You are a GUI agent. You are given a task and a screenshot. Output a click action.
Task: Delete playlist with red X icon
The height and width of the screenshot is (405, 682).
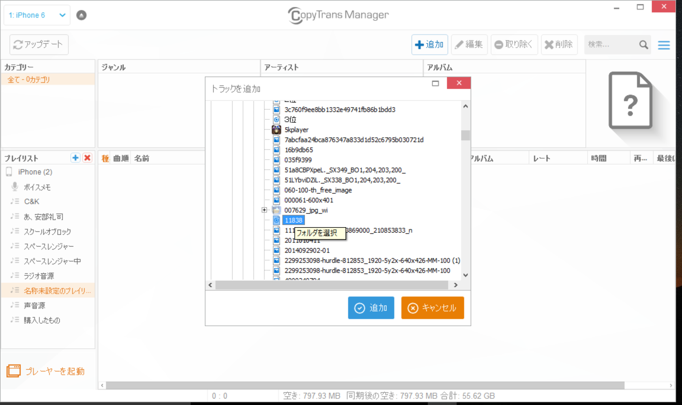coord(87,158)
